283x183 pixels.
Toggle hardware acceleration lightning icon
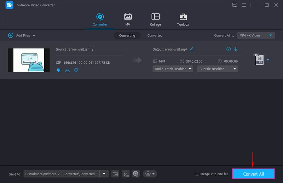pos(126,174)
